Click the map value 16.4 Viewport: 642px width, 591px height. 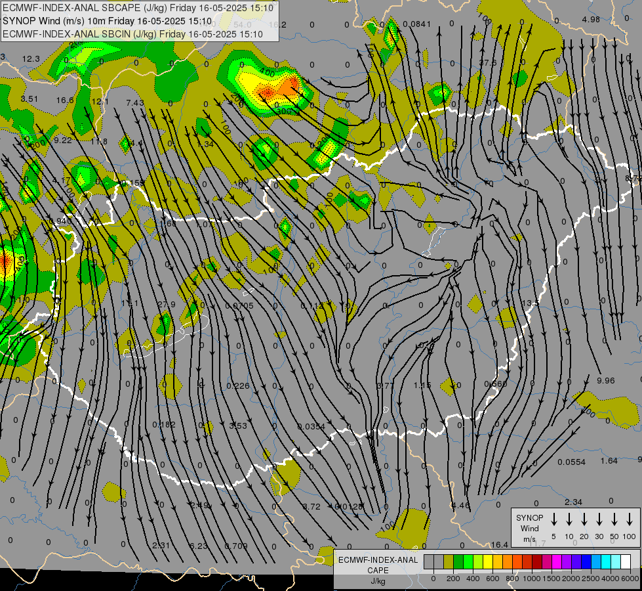coord(500,544)
